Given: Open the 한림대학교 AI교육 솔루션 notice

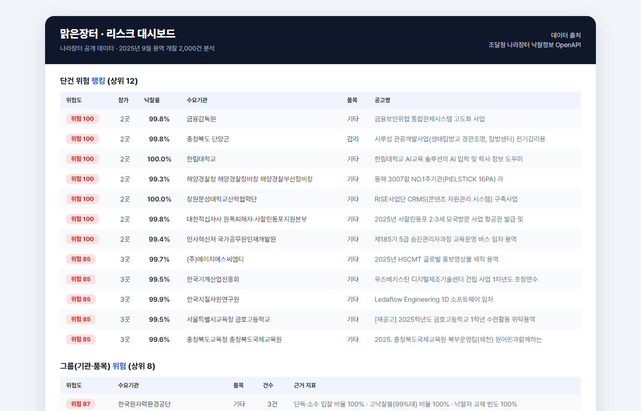Looking at the screenshot, I should point(449,159).
